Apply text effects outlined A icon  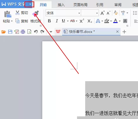pos(98,21)
